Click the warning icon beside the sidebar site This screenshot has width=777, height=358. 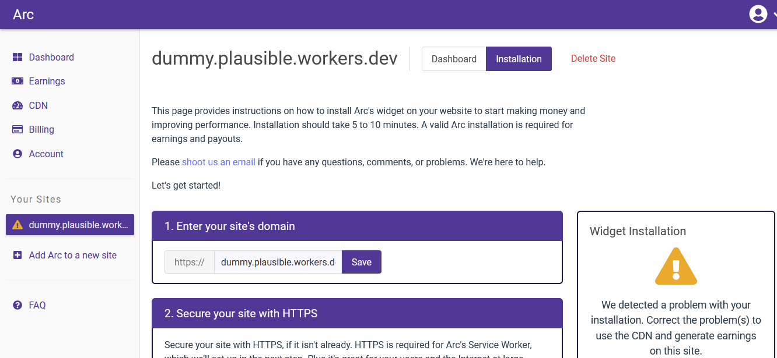tap(17, 225)
